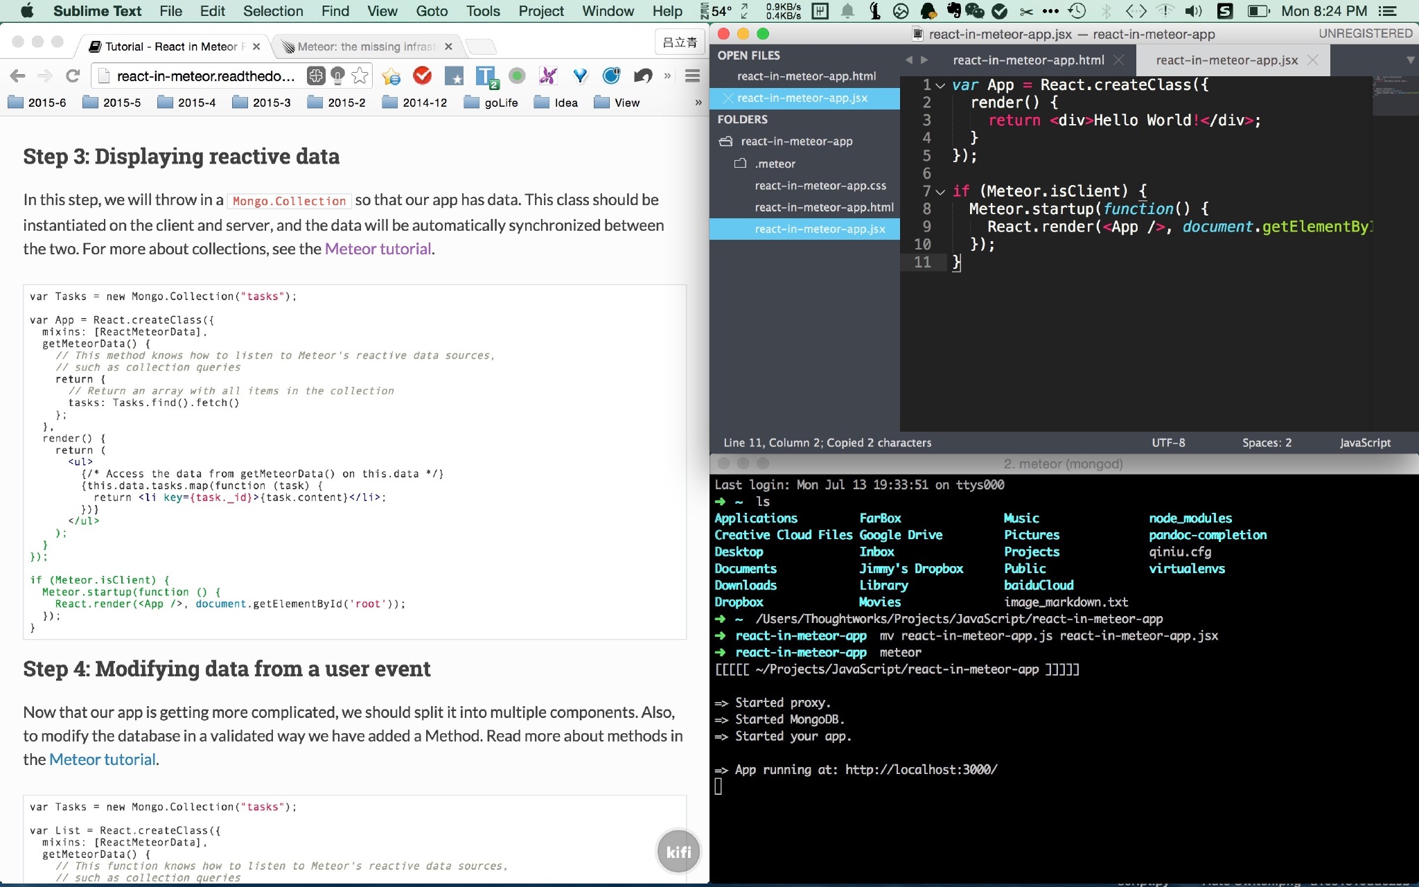The width and height of the screenshot is (1419, 887).
Task: Select the green record browser extension icon
Action: coord(517,76)
